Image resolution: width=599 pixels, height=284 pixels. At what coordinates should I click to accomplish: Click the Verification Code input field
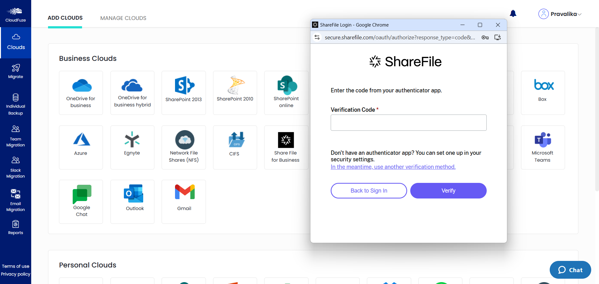tap(408, 123)
